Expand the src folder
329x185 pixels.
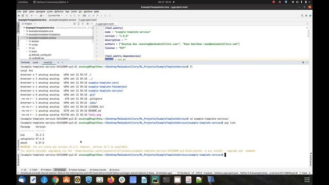pyautogui.click(x=27, y=48)
